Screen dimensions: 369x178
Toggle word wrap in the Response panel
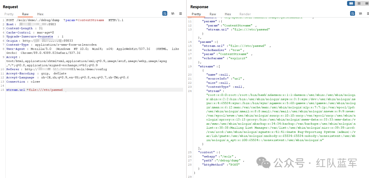click(352, 13)
